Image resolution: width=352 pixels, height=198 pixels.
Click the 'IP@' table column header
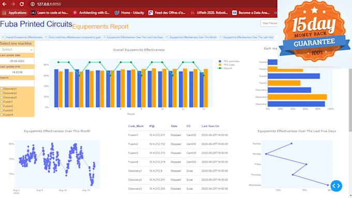pyautogui.click(x=152, y=126)
